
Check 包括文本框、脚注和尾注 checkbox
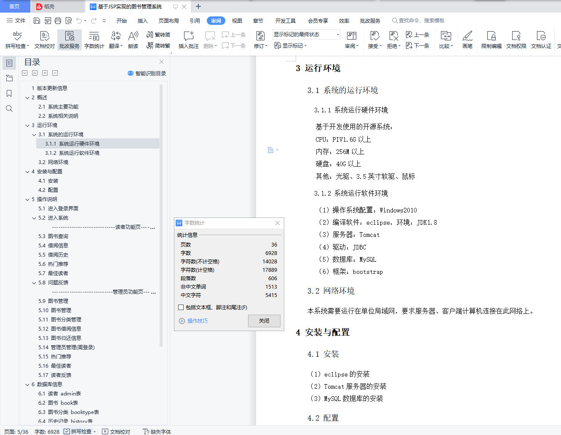181,308
